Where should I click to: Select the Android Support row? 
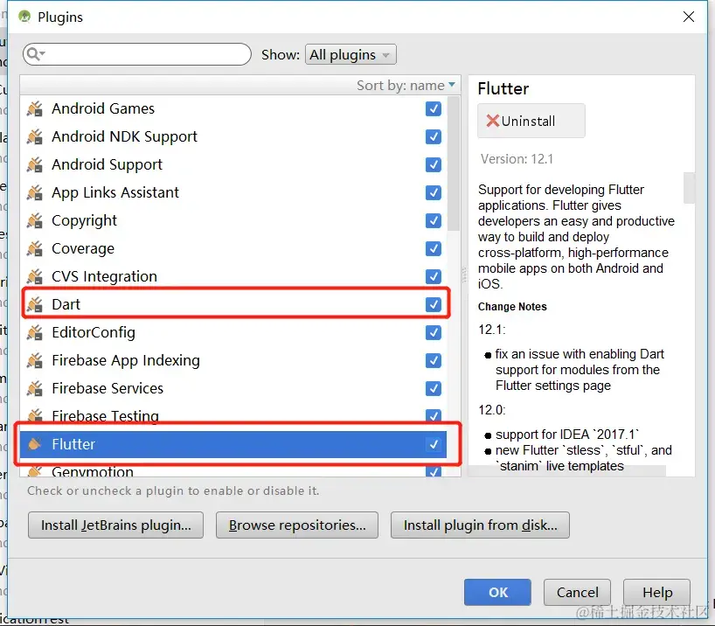[233, 164]
